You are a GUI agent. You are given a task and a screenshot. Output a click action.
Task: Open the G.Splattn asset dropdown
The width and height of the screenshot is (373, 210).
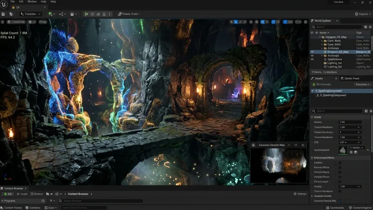pyautogui.click(x=357, y=147)
